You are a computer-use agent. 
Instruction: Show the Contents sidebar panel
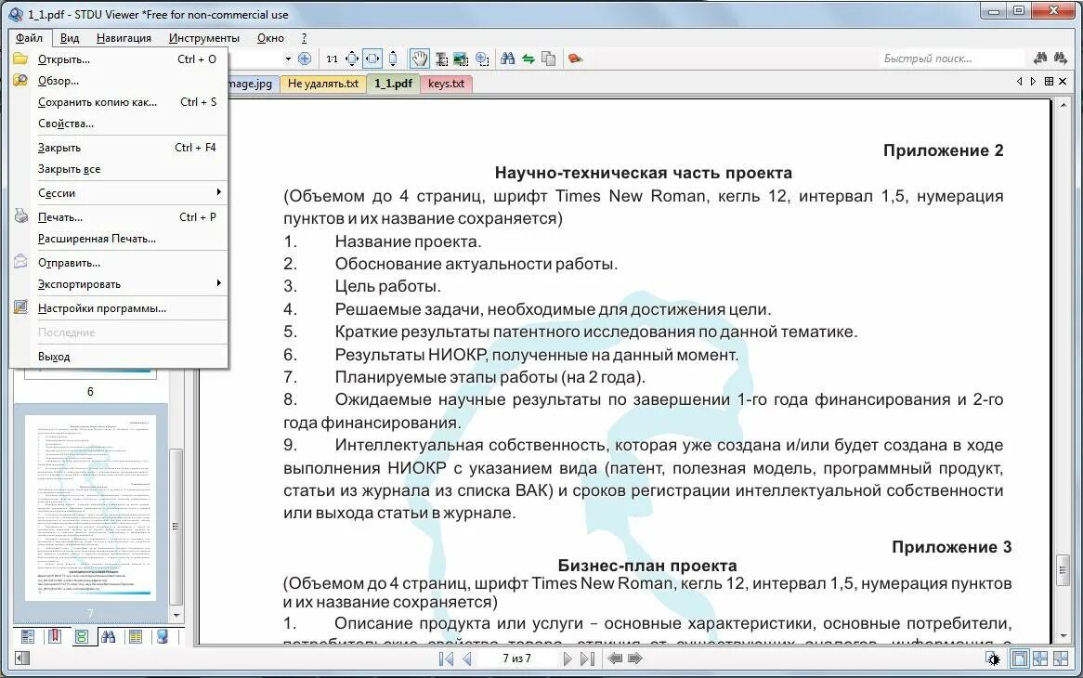tap(28, 636)
